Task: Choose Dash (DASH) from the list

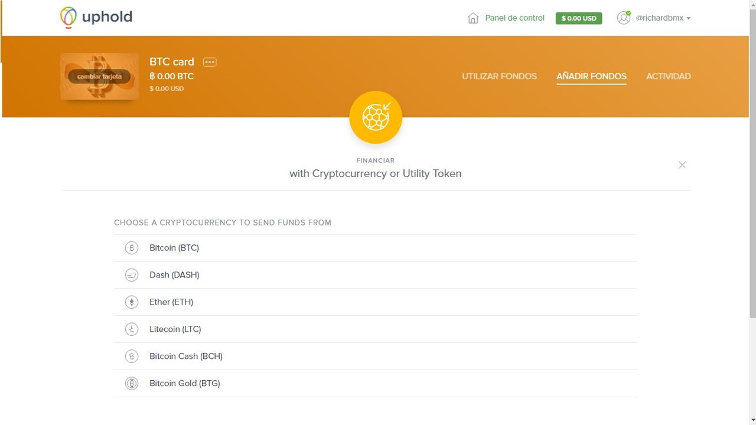Action: point(375,275)
